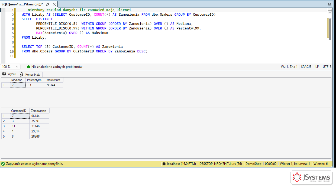Click the green no-problems checkmark icon
336x187 pixels.
(x=28, y=67)
